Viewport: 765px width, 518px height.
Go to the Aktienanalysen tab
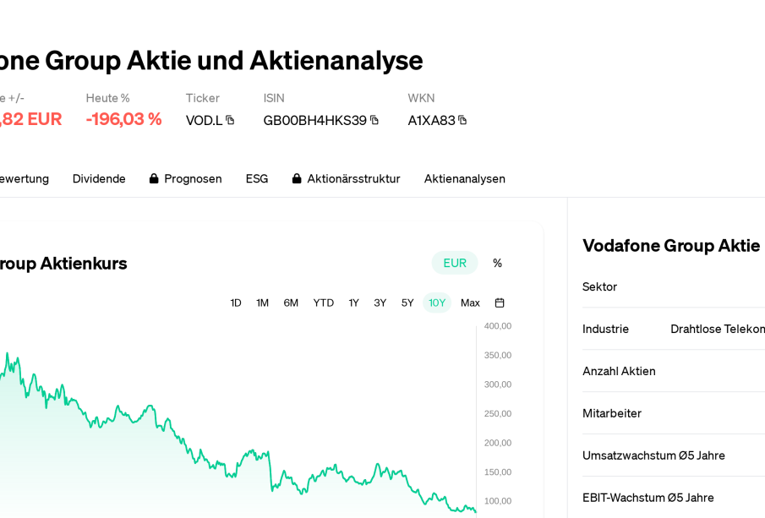(x=465, y=178)
